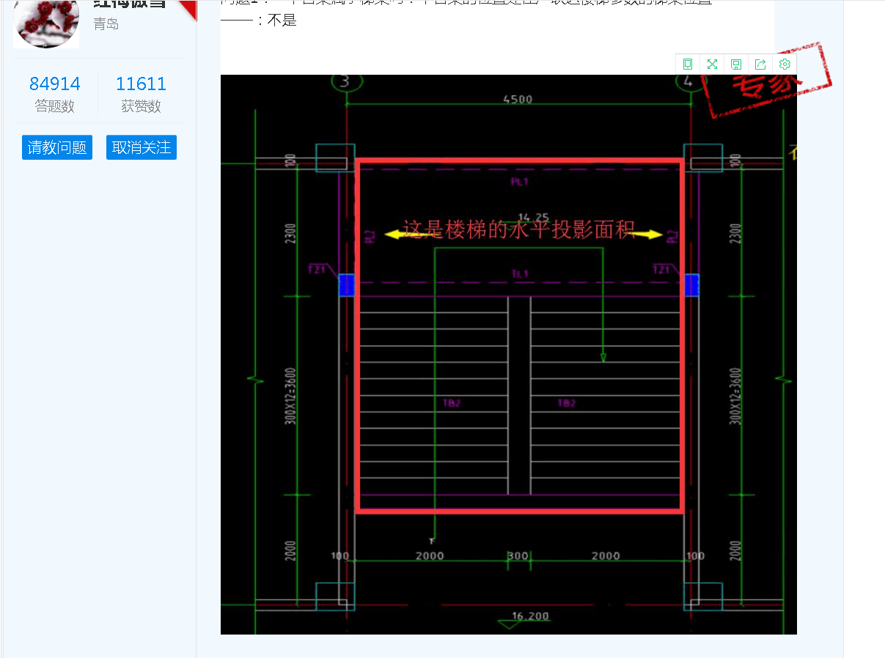Click the fullscreen expand arrows icon
This screenshot has height=658, width=885.
coord(712,64)
